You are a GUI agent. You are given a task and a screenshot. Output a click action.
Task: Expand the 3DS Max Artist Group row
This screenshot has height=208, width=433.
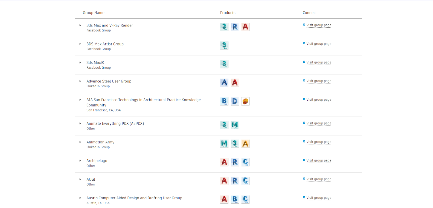[x=80, y=44]
